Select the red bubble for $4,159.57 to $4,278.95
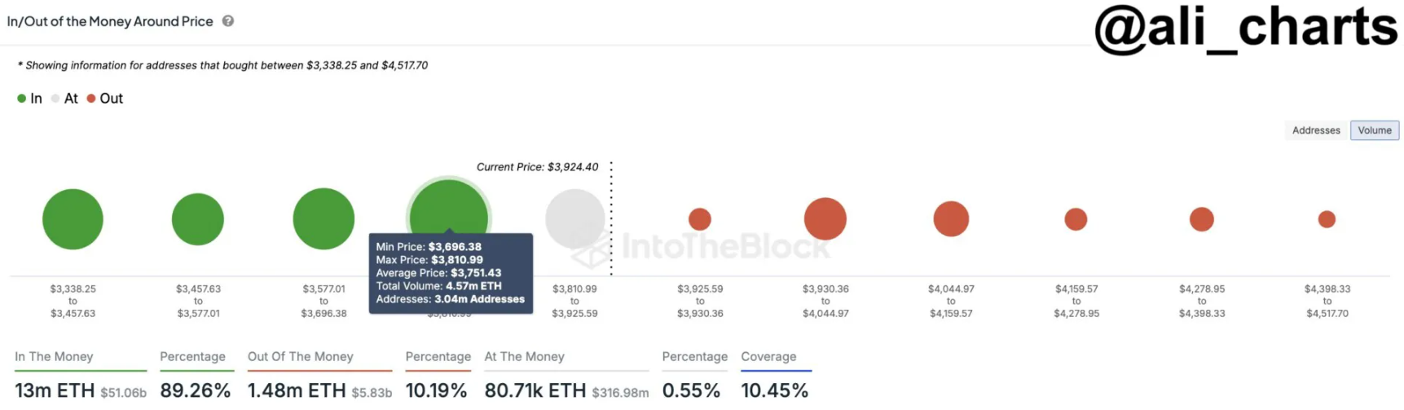 coord(1076,219)
